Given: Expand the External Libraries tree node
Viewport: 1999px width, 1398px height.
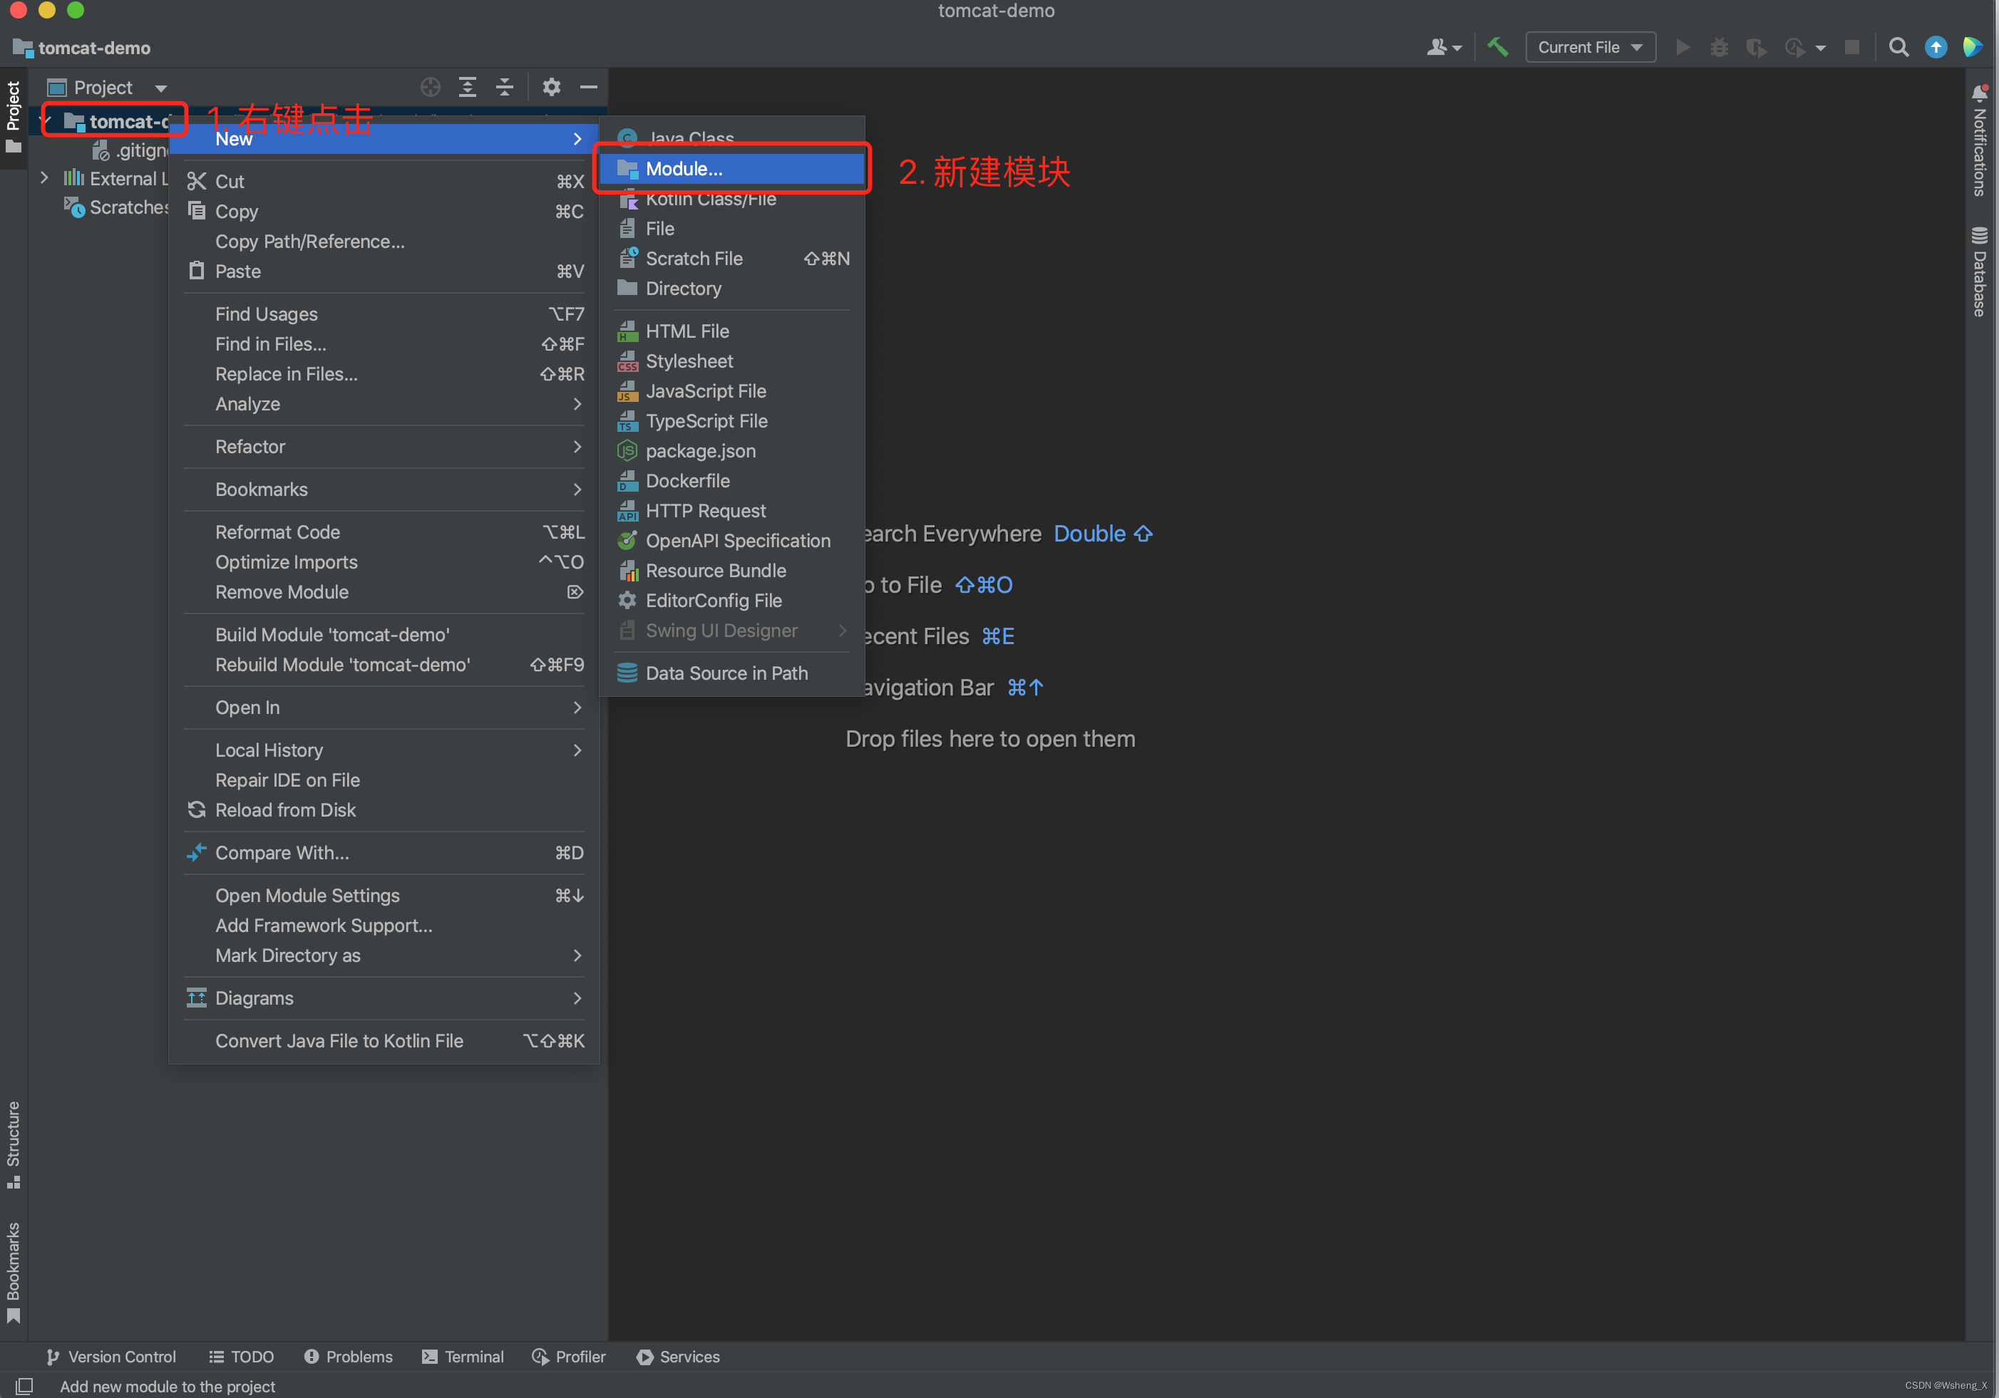Looking at the screenshot, I should pos(46,177).
